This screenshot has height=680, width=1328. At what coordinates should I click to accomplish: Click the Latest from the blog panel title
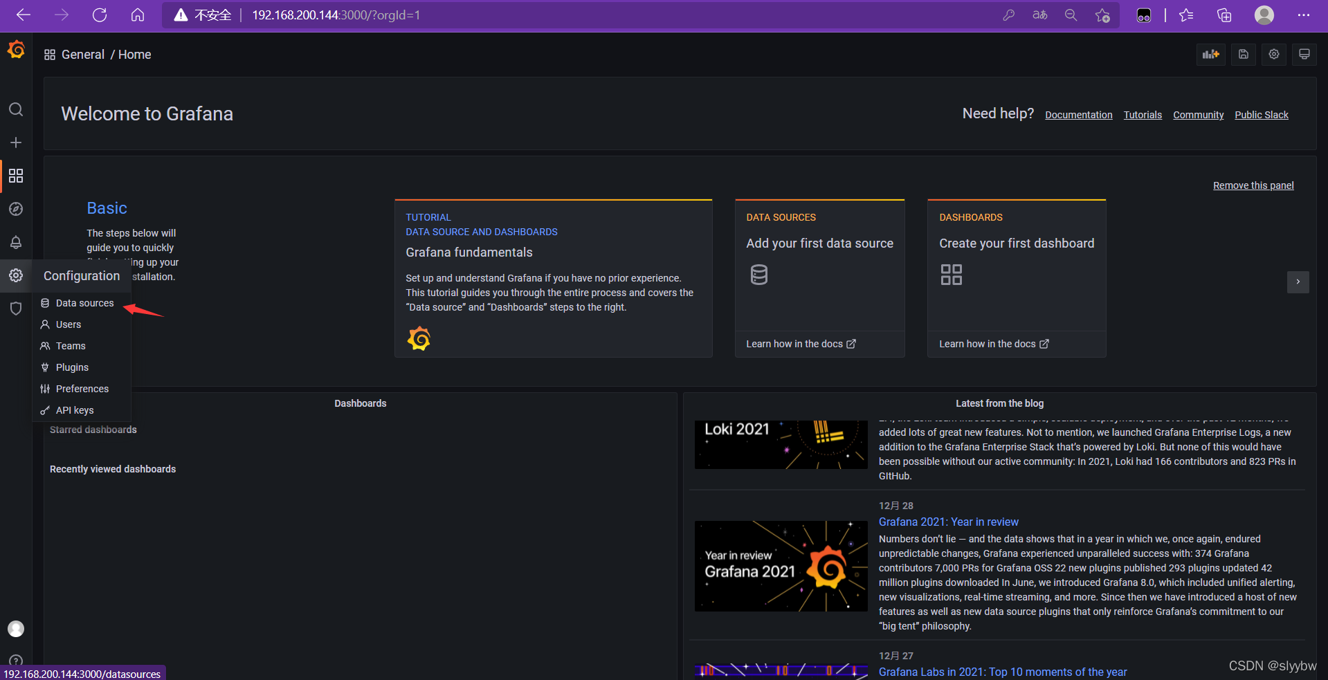[x=999, y=403]
